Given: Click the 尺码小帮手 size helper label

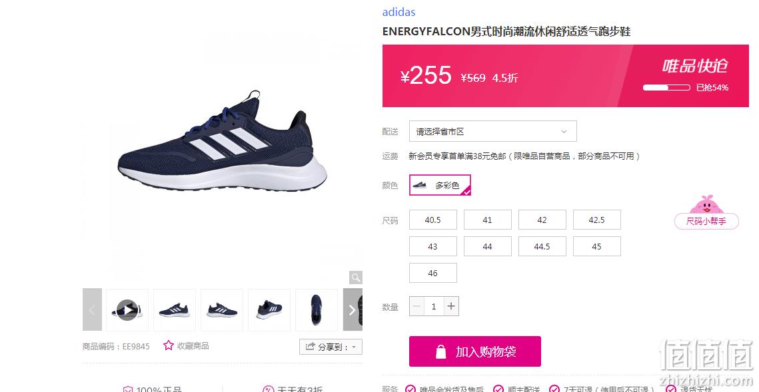Looking at the screenshot, I should point(706,222).
